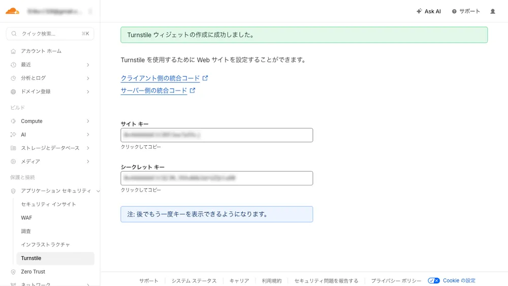Open the user profile icon
This screenshot has width=508, height=286.
point(492,11)
